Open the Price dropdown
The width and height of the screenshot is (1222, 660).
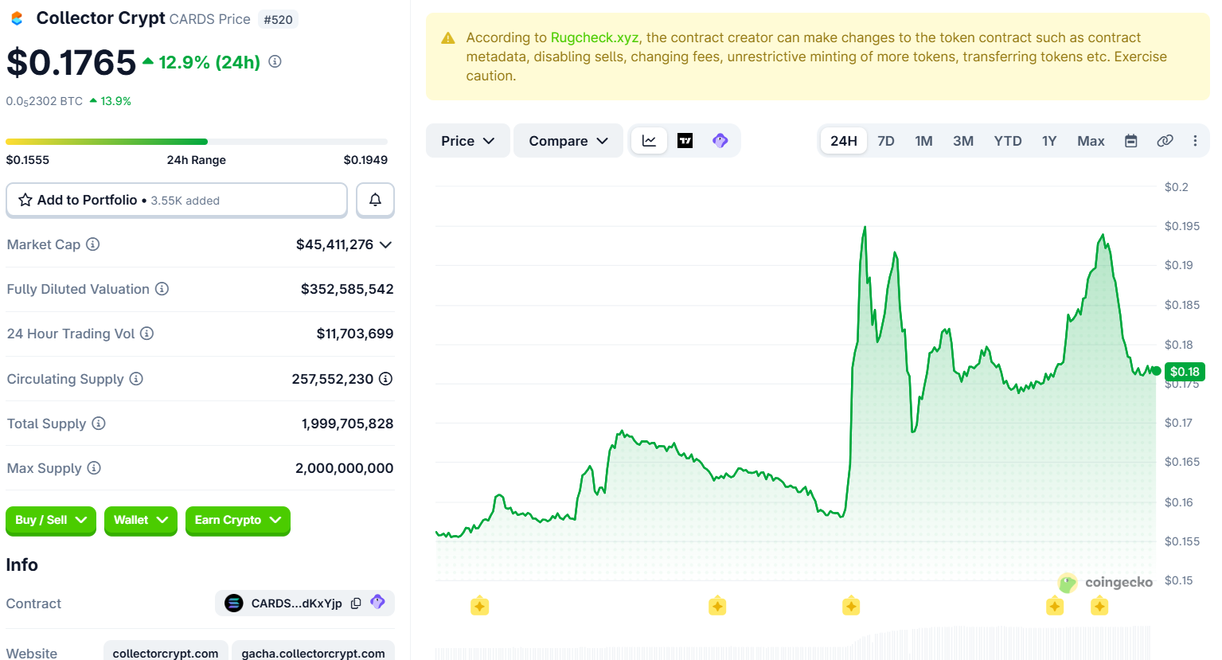[467, 141]
